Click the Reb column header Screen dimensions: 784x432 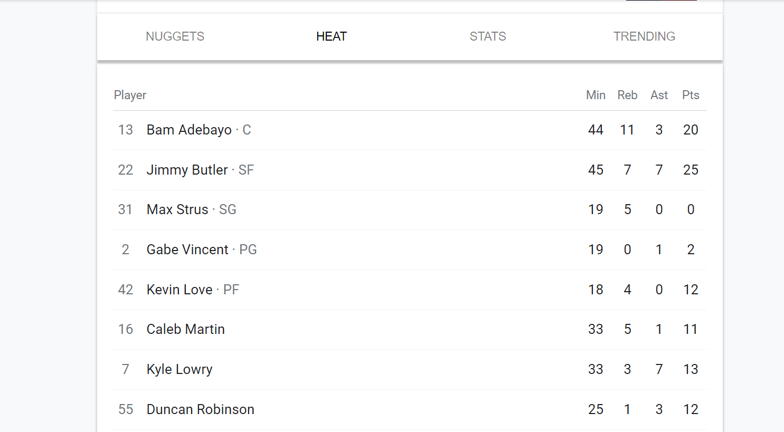point(627,95)
